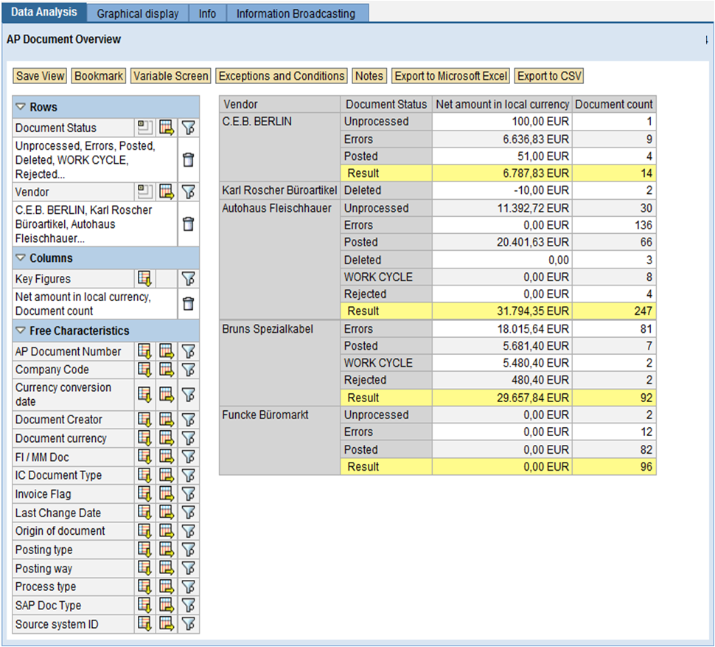Click drilldown icon next to Key Figures
The width and height of the screenshot is (715, 647).
click(x=145, y=278)
